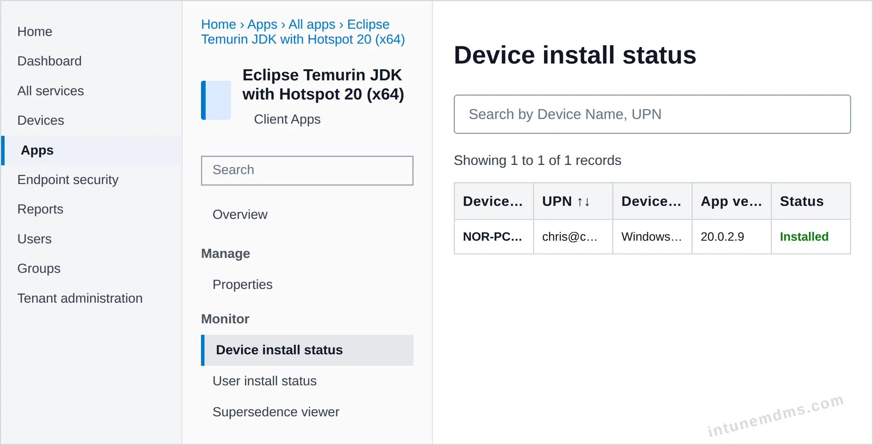Click the Client Apps subtitle
The width and height of the screenshot is (873, 445).
287,119
